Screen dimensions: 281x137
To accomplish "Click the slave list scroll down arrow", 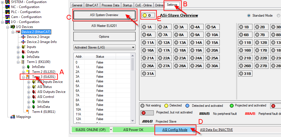I will 133,121.
